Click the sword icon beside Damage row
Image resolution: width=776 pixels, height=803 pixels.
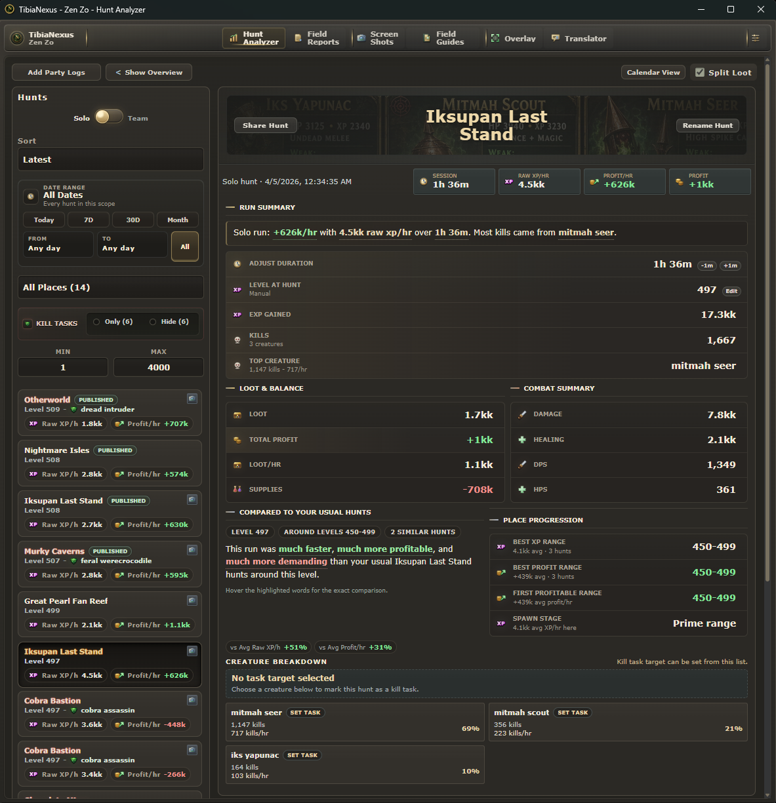pos(522,414)
